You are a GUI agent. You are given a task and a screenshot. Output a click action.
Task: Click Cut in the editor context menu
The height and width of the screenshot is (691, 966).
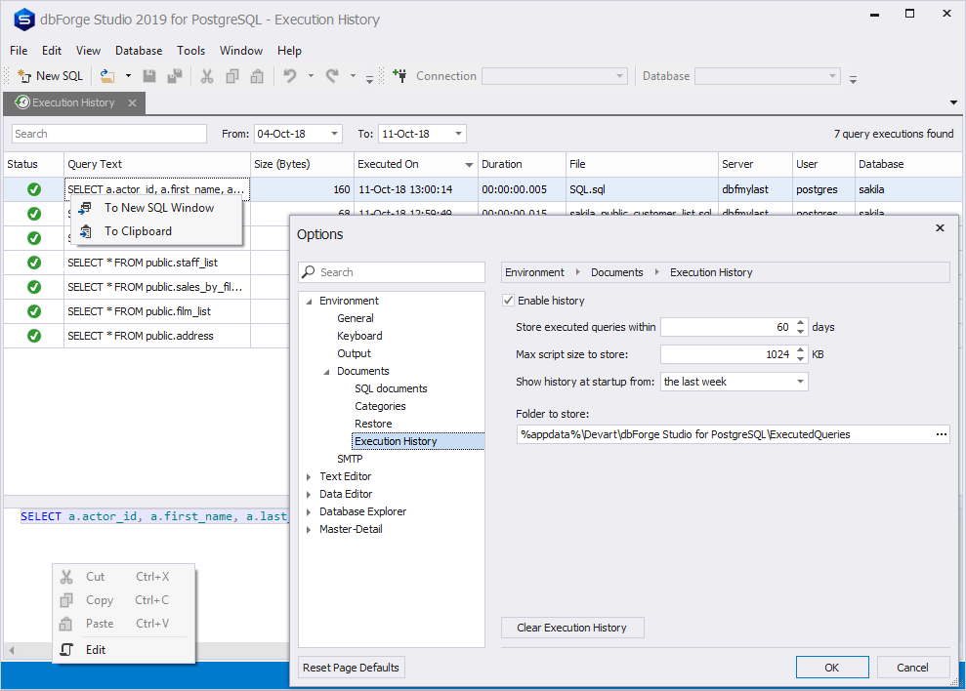[123, 577]
